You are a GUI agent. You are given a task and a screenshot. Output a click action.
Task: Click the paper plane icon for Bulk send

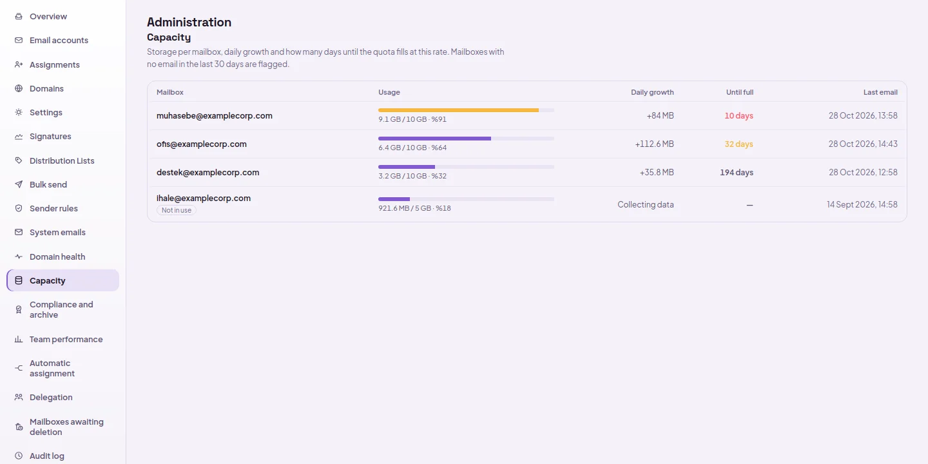[x=19, y=184]
